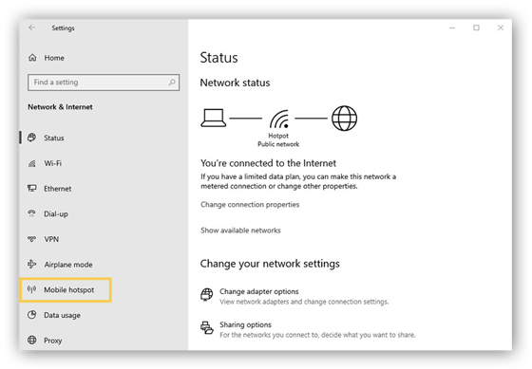This screenshot has width=532, height=369.
Task: Click the Public network label
Action: pos(278,144)
